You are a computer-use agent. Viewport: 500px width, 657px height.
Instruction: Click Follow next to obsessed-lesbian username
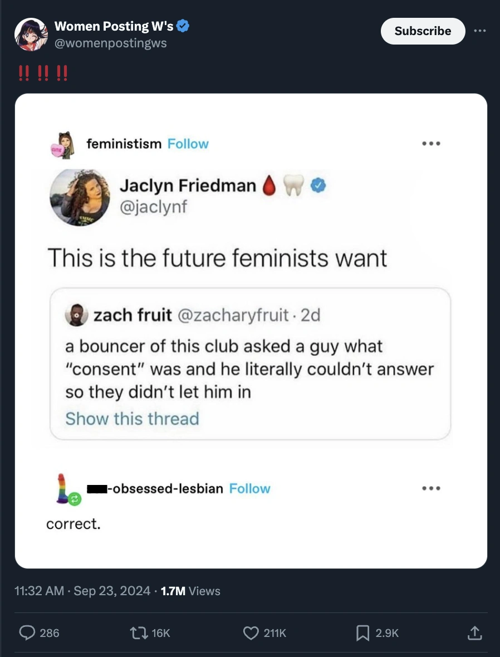click(x=249, y=488)
